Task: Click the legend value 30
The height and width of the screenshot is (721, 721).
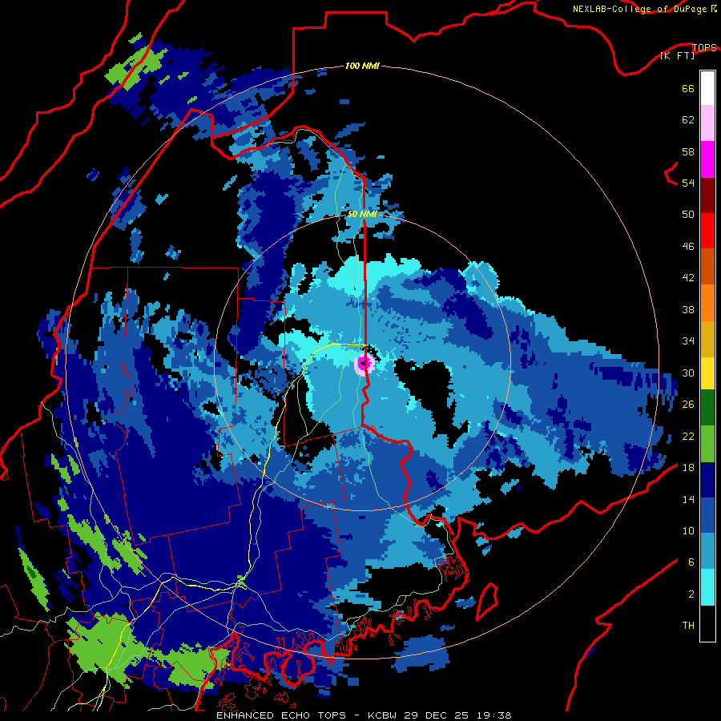Action: [x=688, y=373]
